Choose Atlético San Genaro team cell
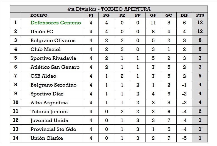This screenshot has height=146, width=217. click(55, 67)
